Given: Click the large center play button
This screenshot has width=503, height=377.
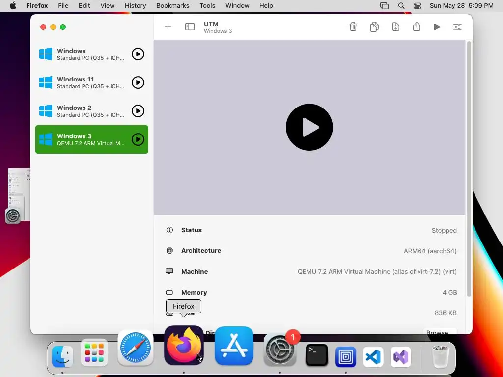Looking at the screenshot, I should click(309, 127).
